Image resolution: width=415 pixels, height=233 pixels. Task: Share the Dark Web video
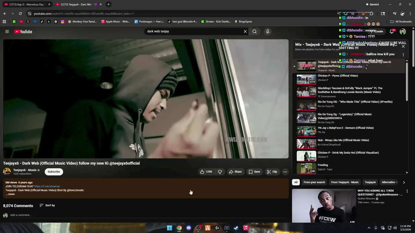(235, 172)
